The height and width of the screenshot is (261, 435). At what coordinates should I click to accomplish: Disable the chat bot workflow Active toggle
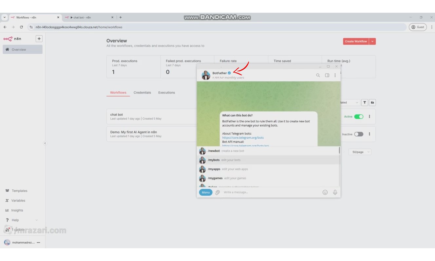359,117
